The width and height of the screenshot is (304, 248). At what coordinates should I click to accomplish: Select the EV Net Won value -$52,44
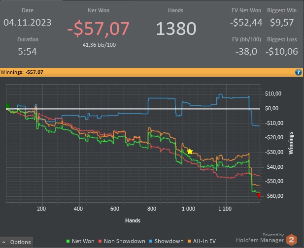coord(246,23)
